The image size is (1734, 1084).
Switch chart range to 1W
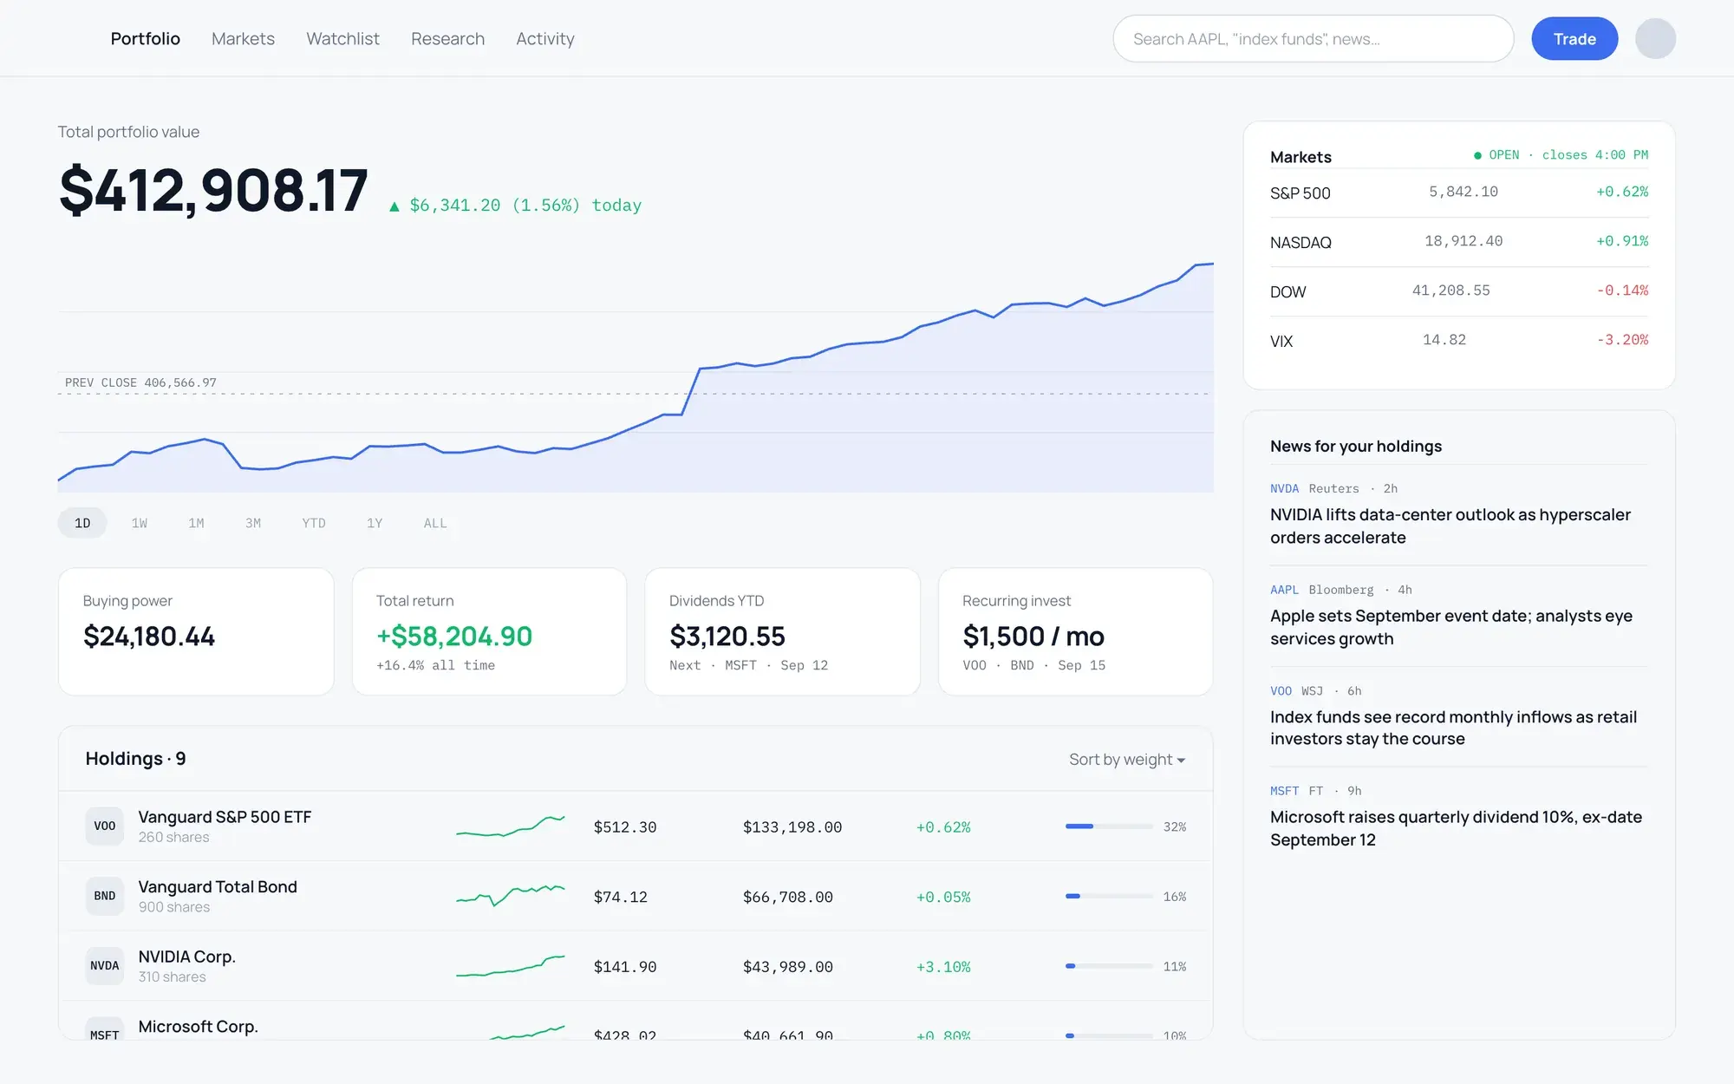coord(140,523)
